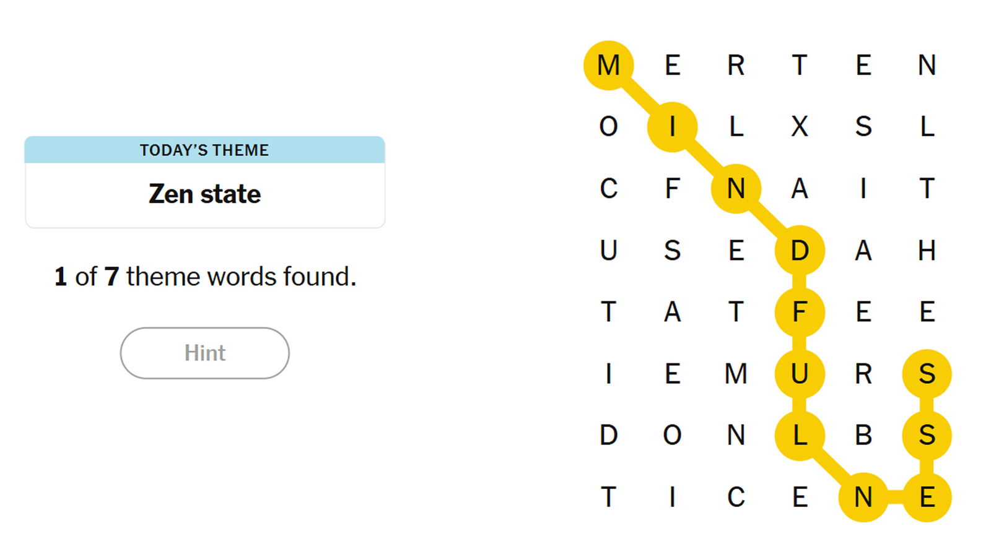This screenshot has width=991, height=557.
Task: Click the Today's Theme header bar
Action: tap(204, 150)
